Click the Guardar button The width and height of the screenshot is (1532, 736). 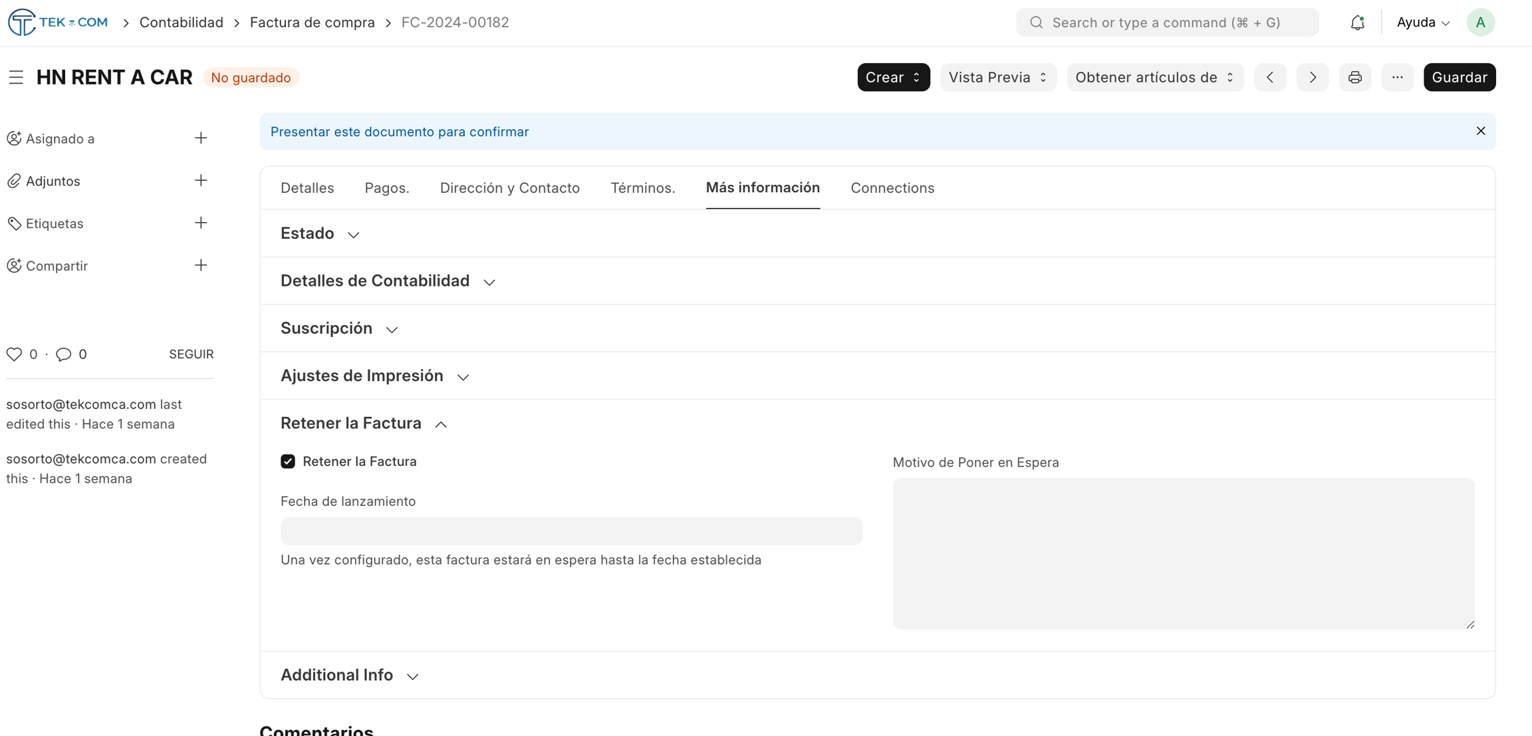pyautogui.click(x=1459, y=77)
